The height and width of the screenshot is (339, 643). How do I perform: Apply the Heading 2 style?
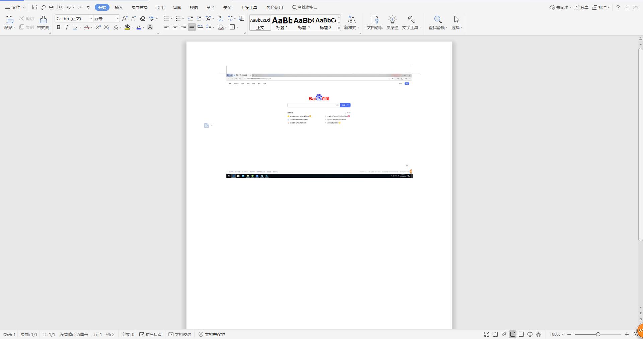(304, 23)
